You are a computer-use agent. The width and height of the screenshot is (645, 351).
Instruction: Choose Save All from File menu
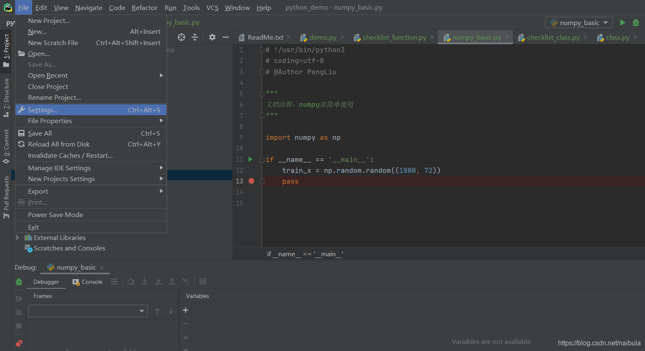click(x=91, y=133)
